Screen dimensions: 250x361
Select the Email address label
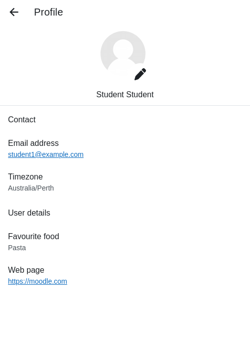(33, 143)
